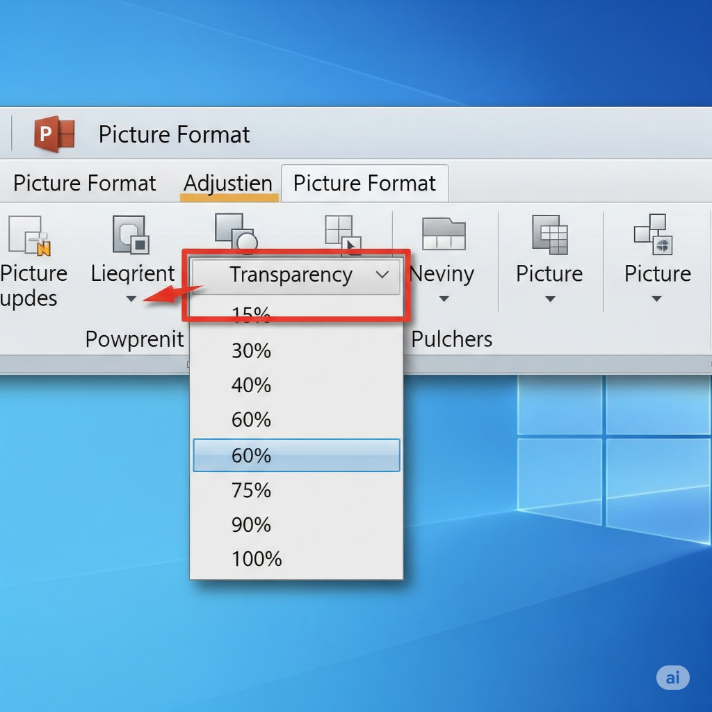
Task: Click the PowerPoint logo in the title bar
Action: [x=54, y=133]
